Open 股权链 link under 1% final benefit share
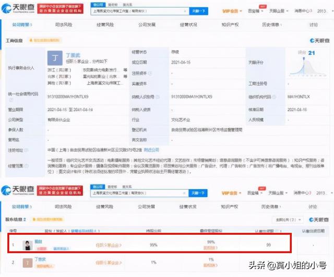This screenshot has width=334, height=277. (x=210, y=266)
